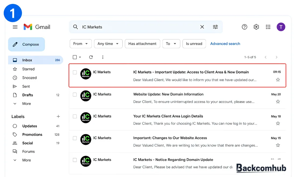This screenshot has height=177, width=296.
Task: Open the Support help icon
Action: [x=244, y=27]
